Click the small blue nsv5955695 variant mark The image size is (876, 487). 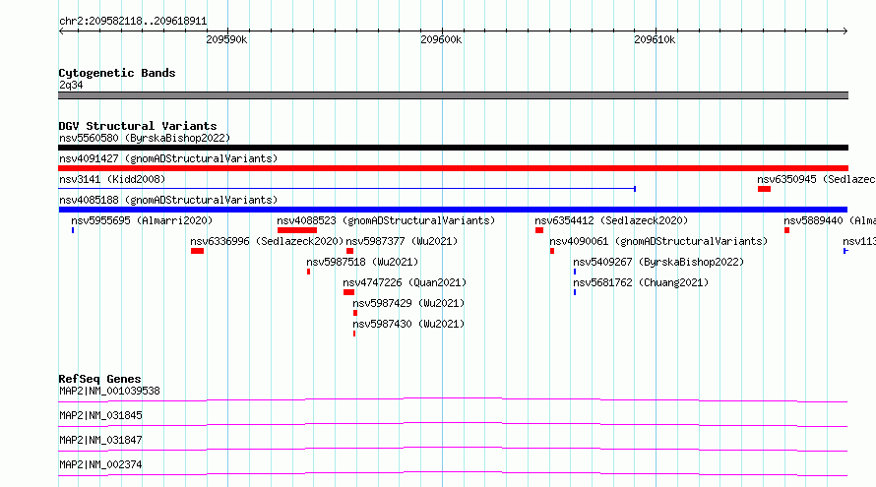(73, 230)
